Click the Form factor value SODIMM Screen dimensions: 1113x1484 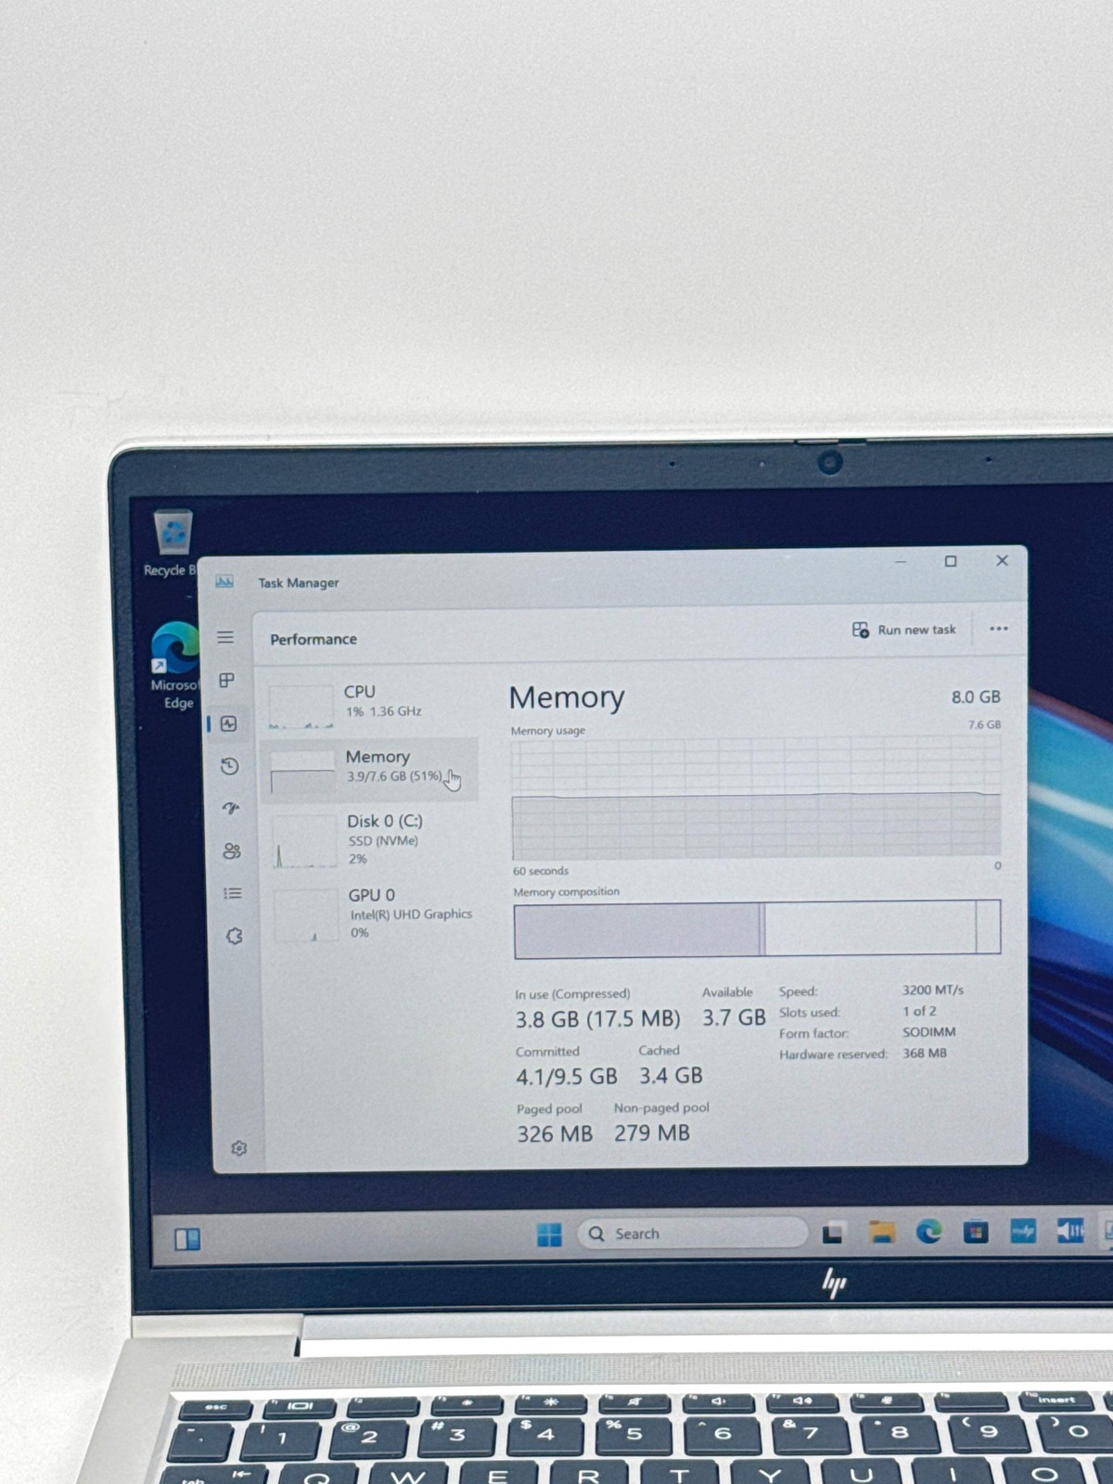[929, 1031]
